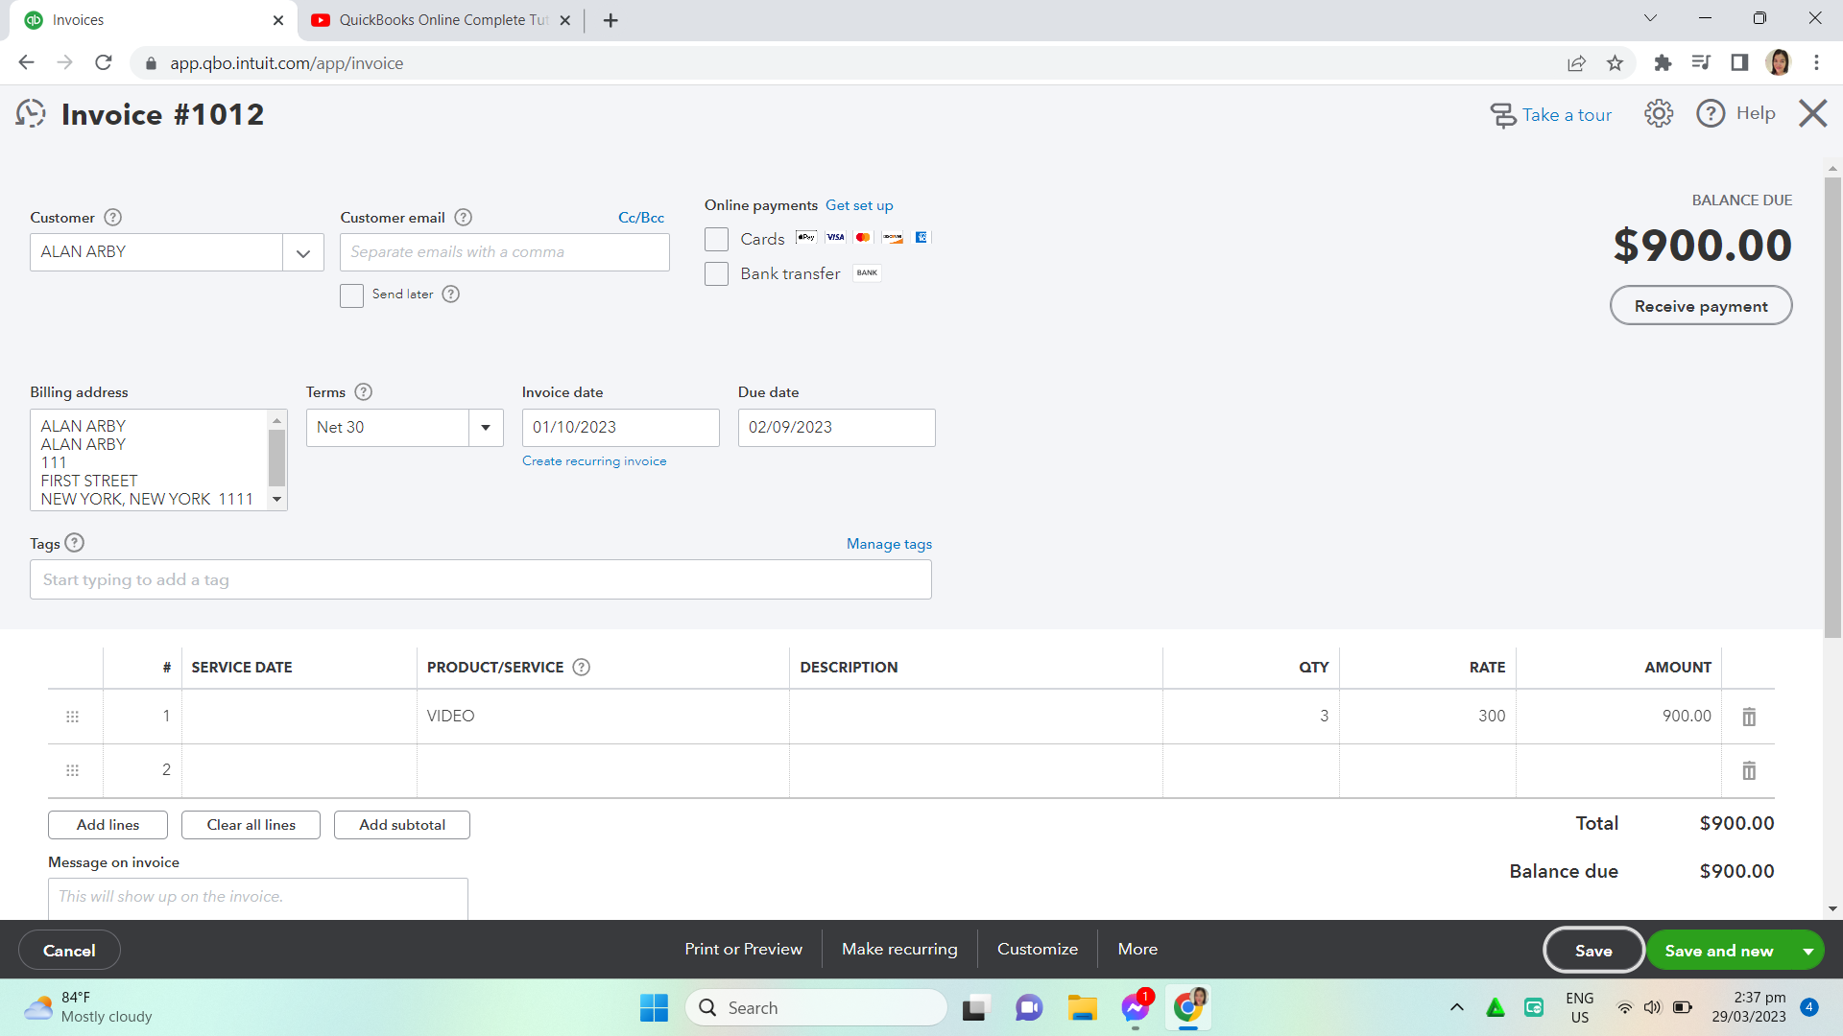1843x1036 pixels.
Task: Click the Receive payment button
Action: point(1700,306)
